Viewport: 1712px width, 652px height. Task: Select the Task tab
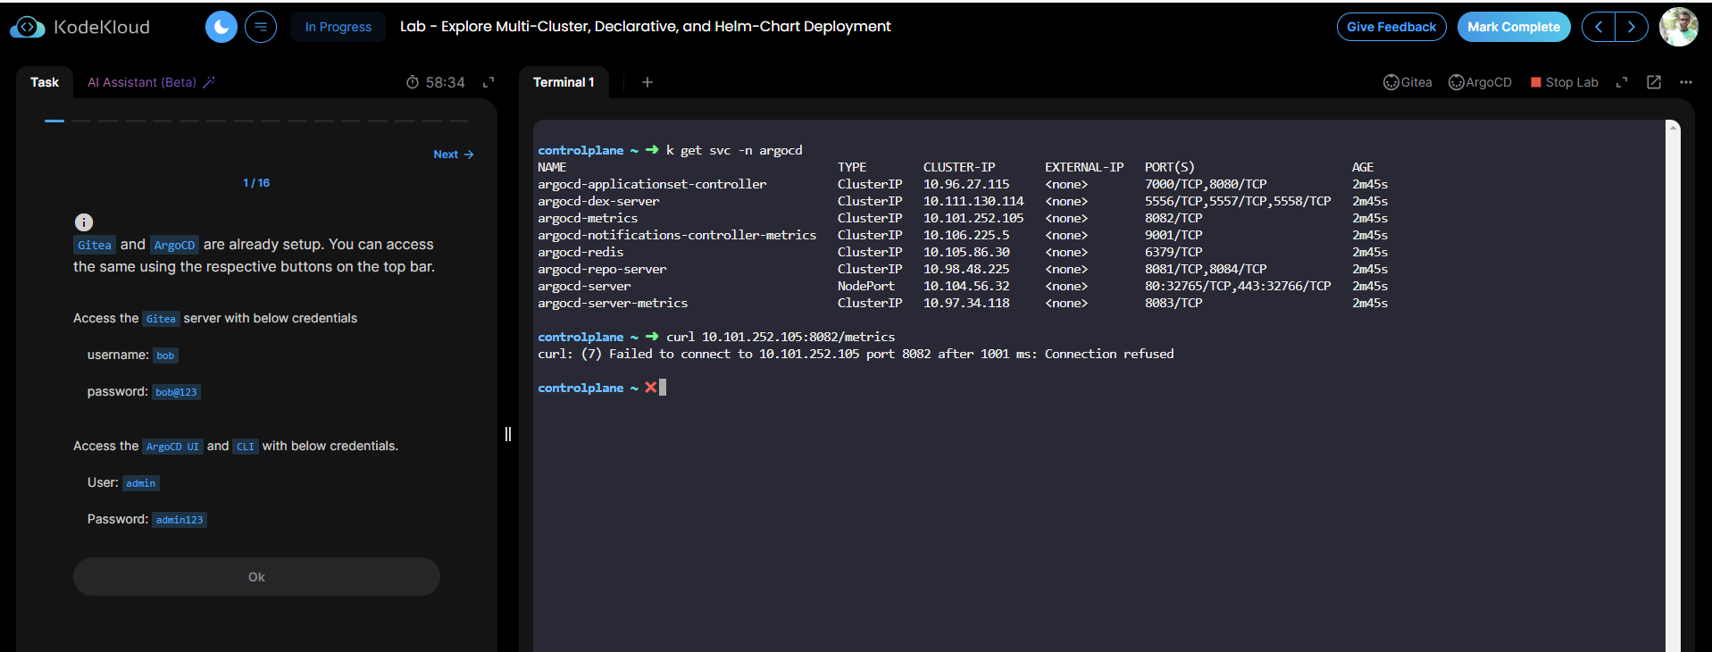click(x=45, y=82)
